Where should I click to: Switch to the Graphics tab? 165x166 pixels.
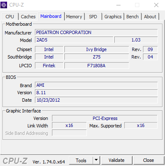click(113, 17)
